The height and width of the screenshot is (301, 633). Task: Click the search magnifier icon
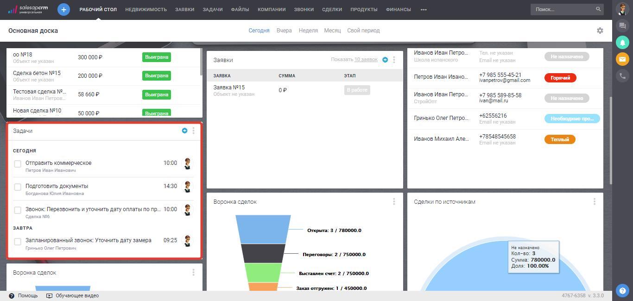tap(598, 9)
